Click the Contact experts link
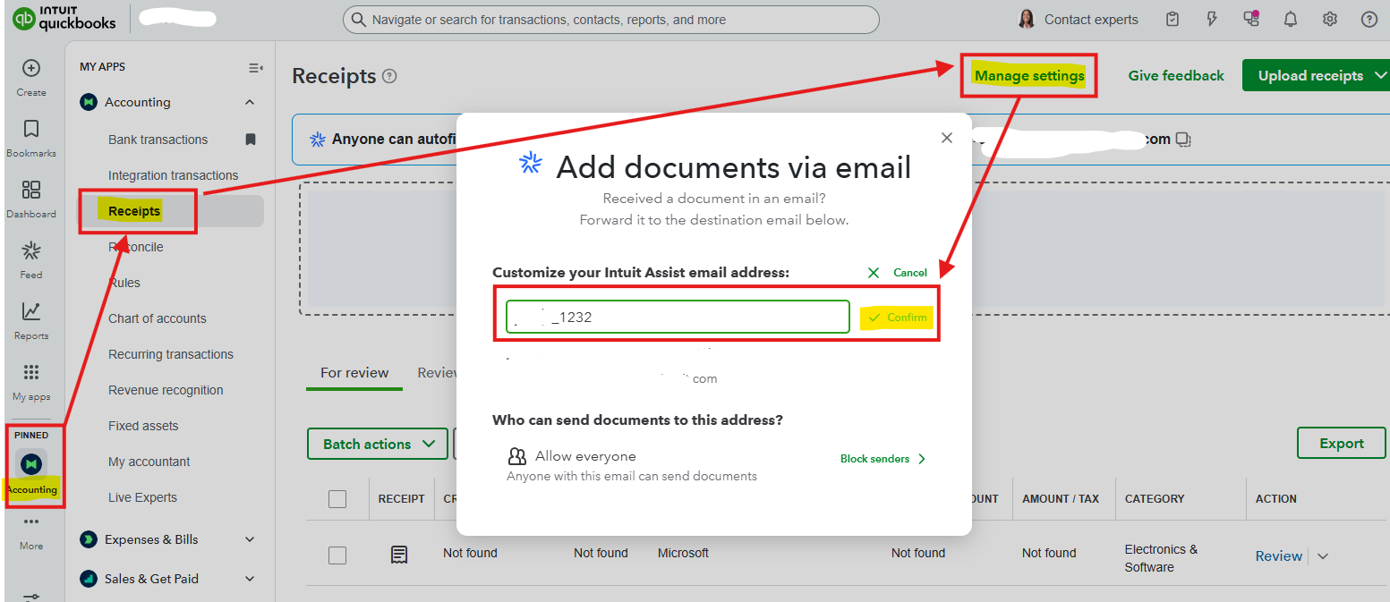The width and height of the screenshot is (1390, 602). pyautogui.click(x=1091, y=20)
